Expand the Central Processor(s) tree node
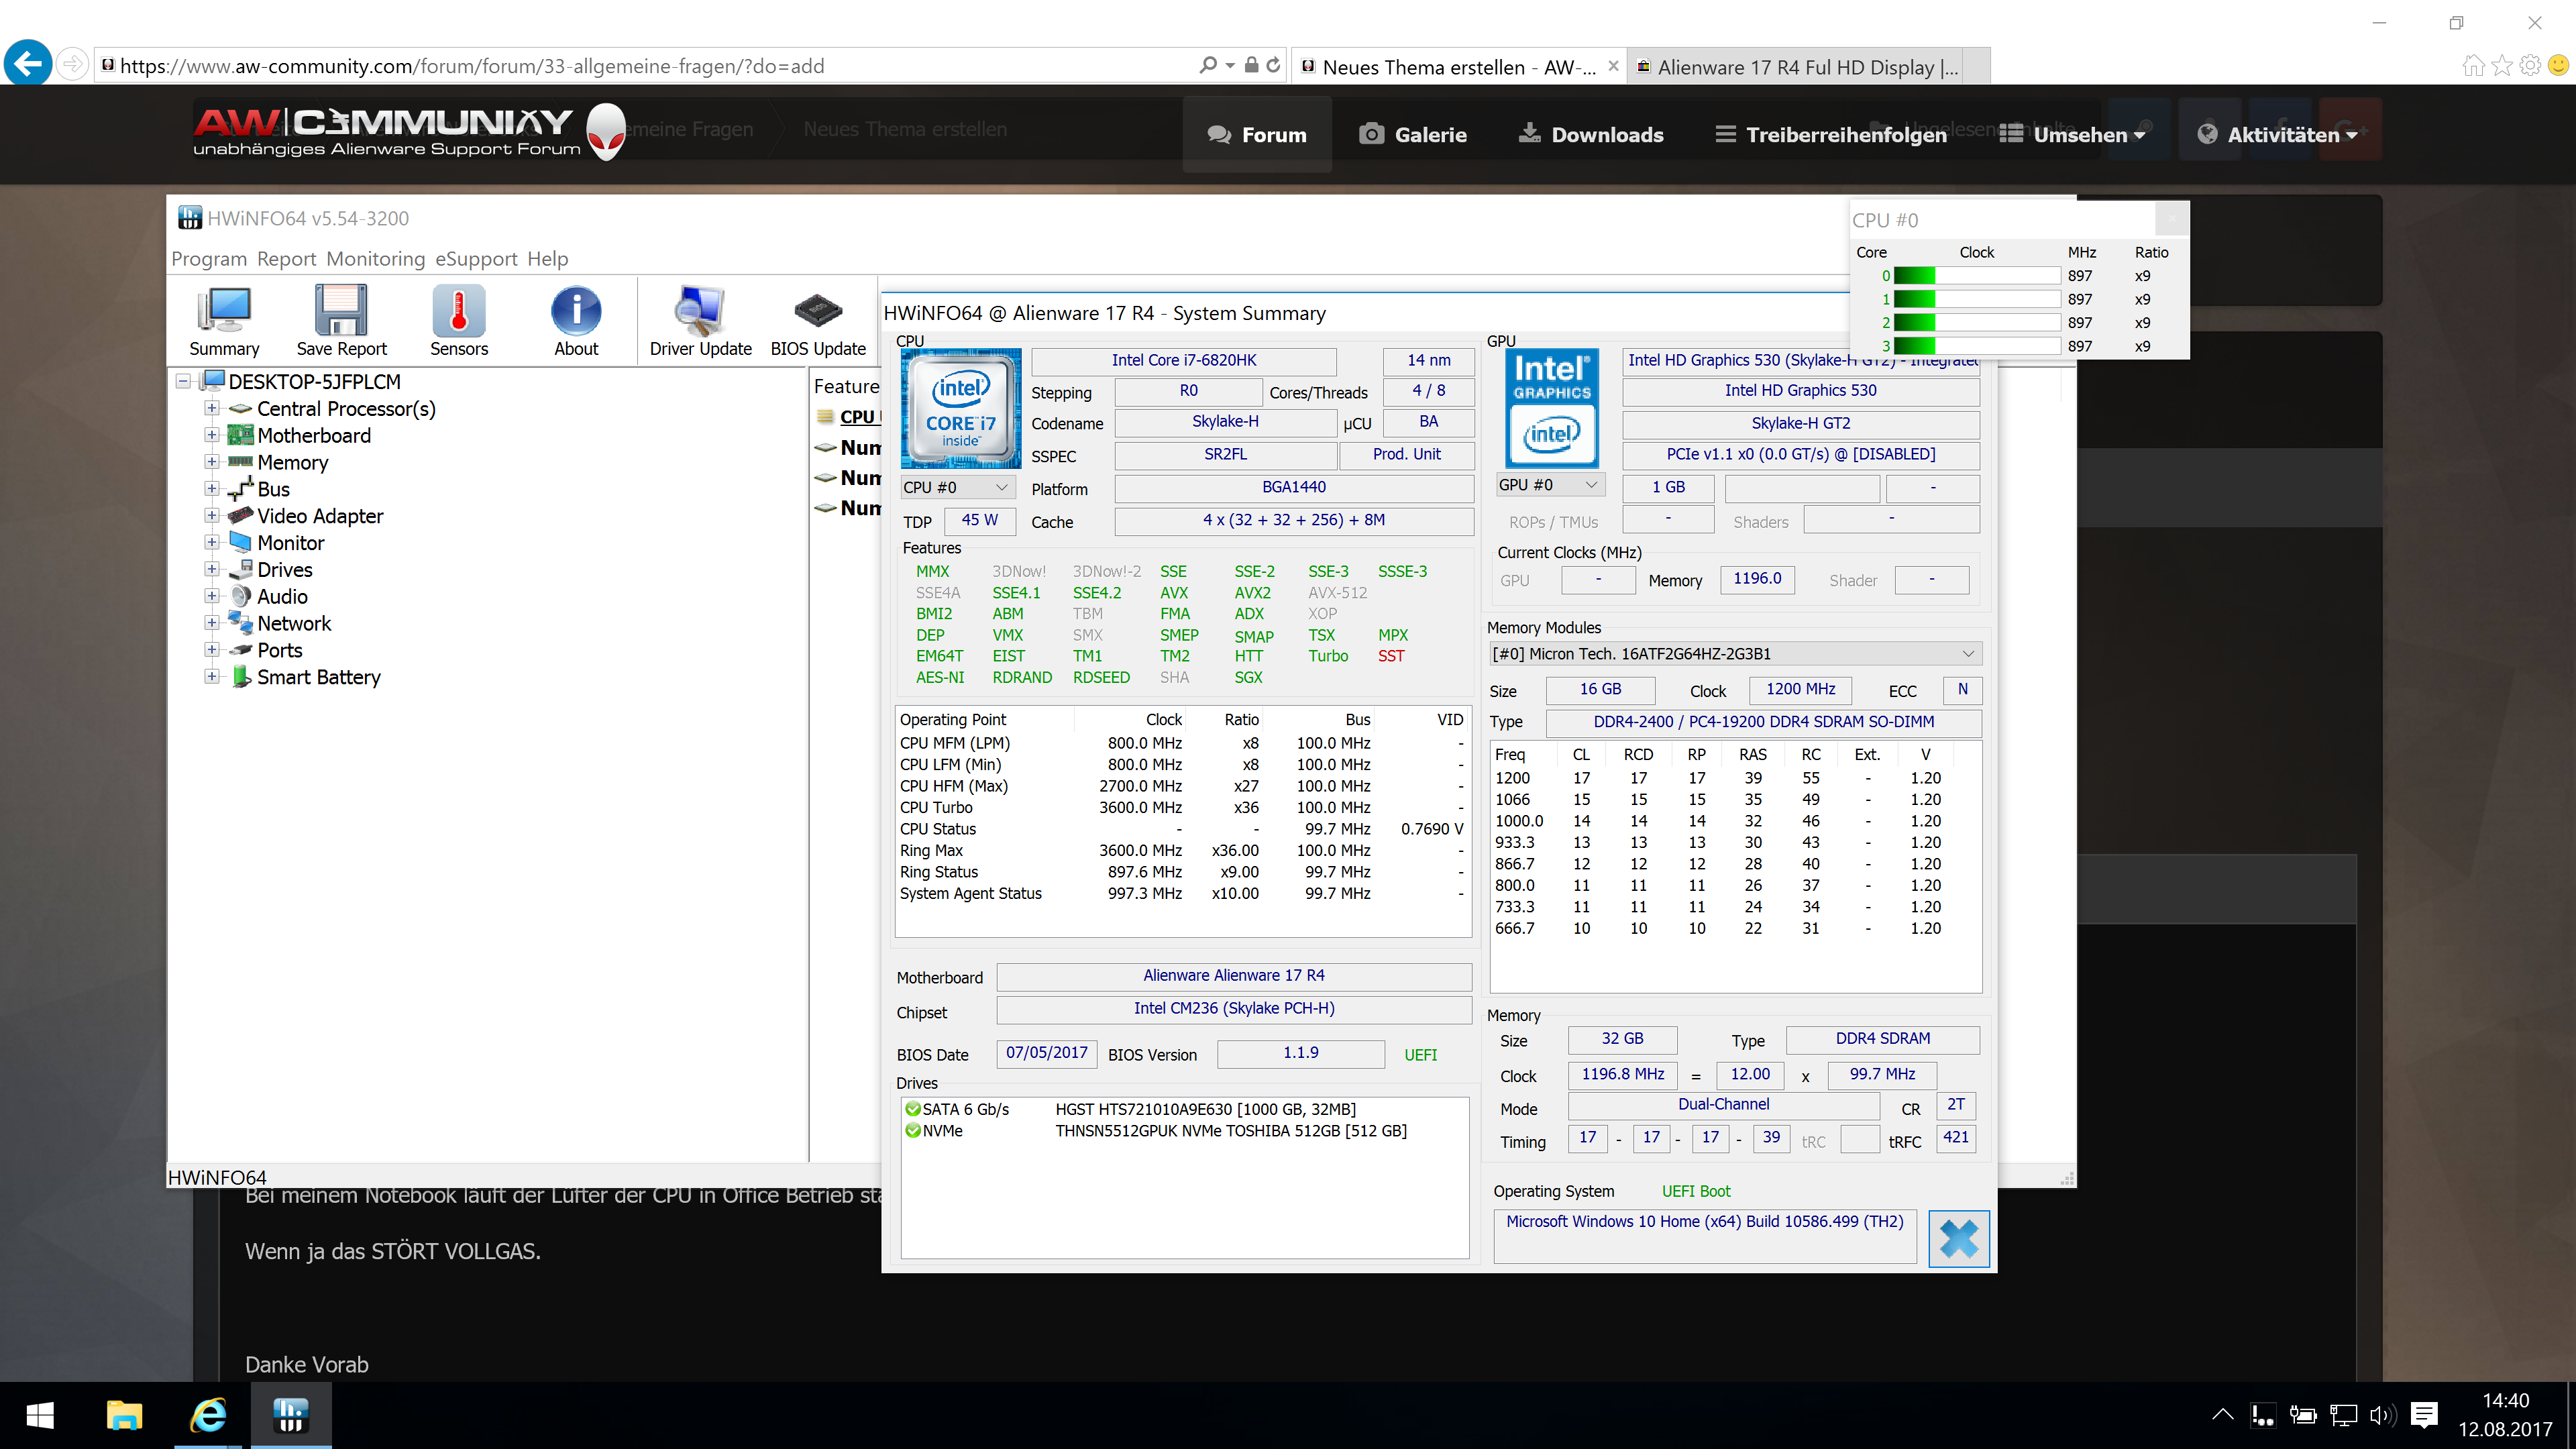Viewport: 2576px width, 1449px height. [x=212, y=408]
